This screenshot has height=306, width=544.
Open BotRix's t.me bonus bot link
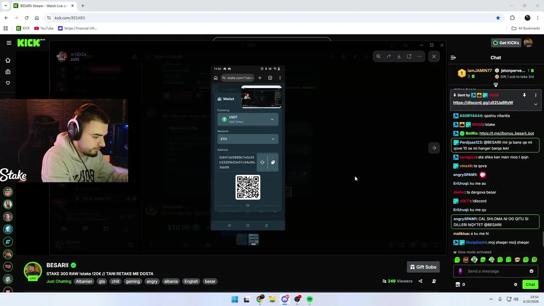click(507, 133)
